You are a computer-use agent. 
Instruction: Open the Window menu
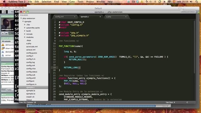point(100,2)
